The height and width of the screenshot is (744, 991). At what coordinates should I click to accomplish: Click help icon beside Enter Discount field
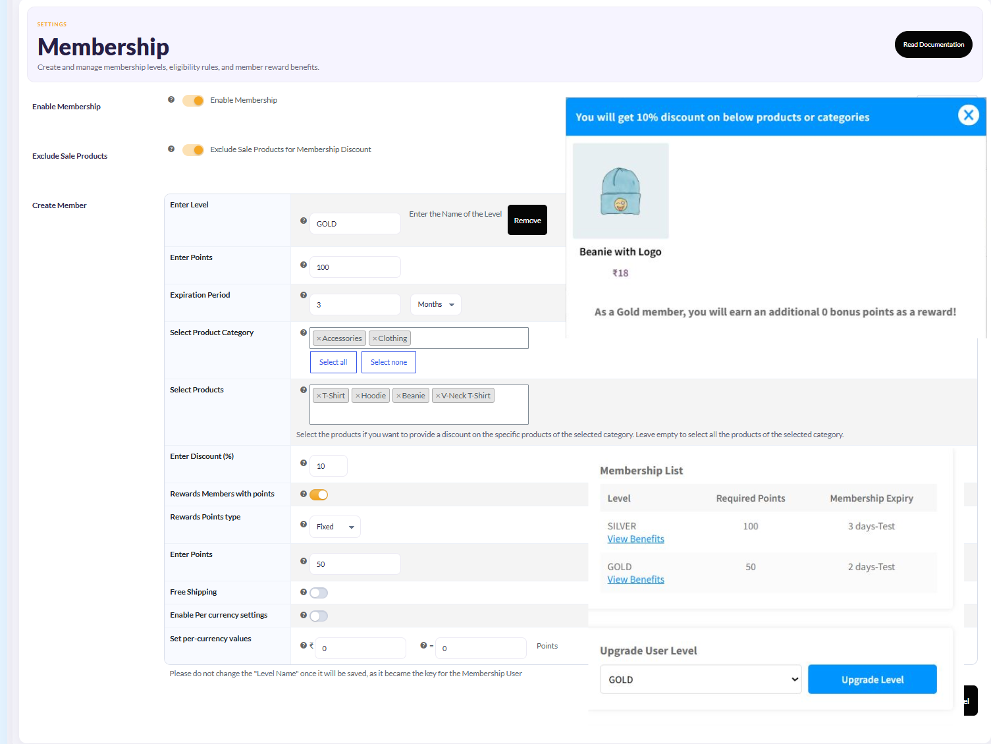click(304, 463)
